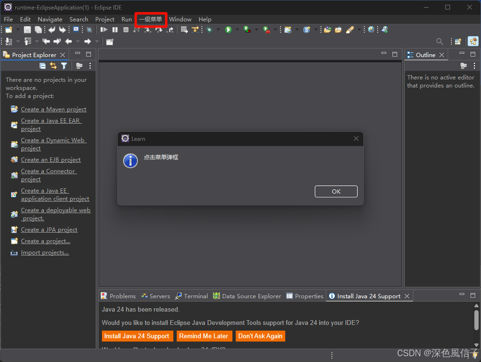481x362 pixels.
Task: Click the green Run button icon
Action: [x=228, y=30]
